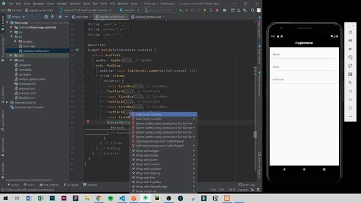
Task: Open the search everywhere magnifier icon
Action: coord(253,10)
